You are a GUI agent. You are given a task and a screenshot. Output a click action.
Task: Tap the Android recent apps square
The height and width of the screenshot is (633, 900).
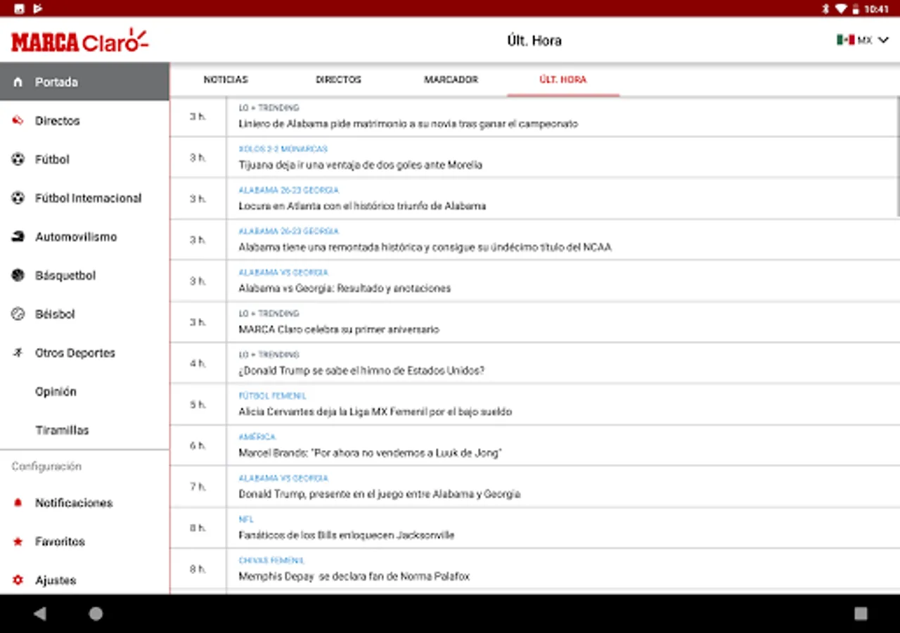[x=861, y=613]
